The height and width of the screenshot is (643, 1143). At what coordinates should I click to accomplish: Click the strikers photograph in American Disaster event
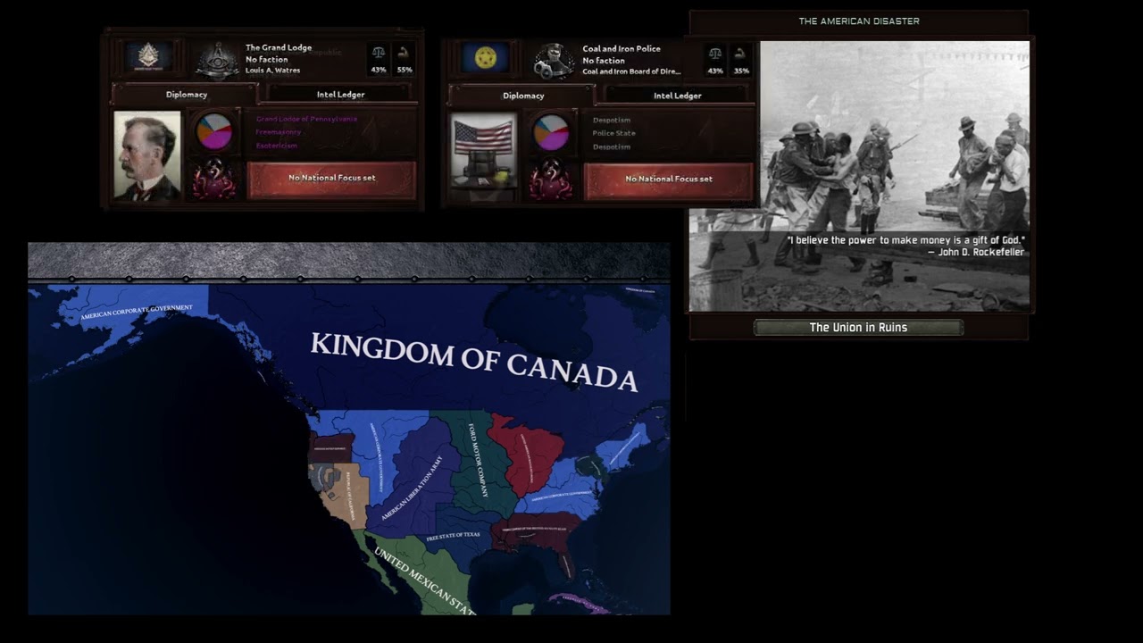click(859, 176)
